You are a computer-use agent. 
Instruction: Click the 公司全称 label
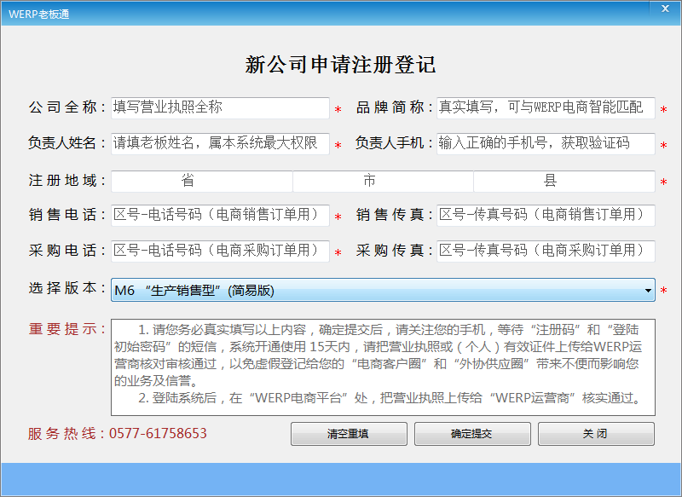click(x=67, y=107)
